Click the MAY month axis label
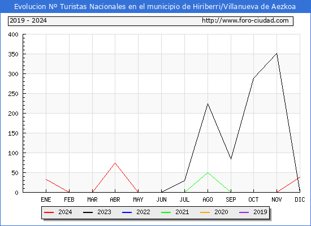Image resolution: width=311 pixels, height=226 pixels. pos(138,199)
